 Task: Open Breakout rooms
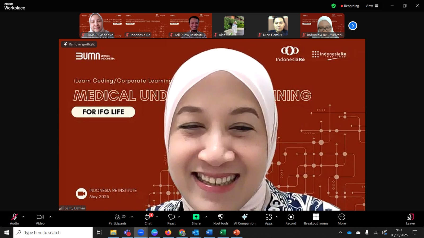pos(316,219)
